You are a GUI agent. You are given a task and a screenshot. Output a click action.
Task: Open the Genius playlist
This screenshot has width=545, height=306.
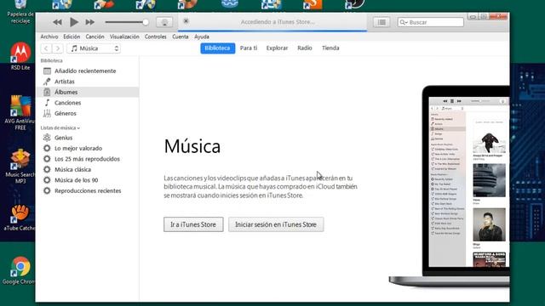point(88,138)
